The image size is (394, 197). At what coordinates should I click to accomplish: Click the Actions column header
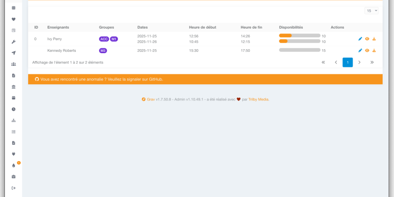pyautogui.click(x=337, y=27)
